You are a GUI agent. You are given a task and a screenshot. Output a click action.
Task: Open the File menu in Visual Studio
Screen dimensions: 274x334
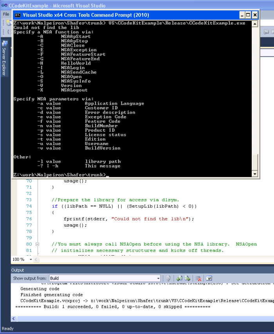[6, 14]
